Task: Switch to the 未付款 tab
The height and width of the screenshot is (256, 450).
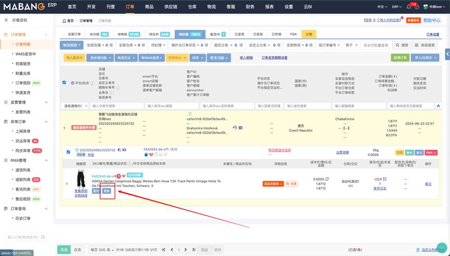Action: coord(99,34)
